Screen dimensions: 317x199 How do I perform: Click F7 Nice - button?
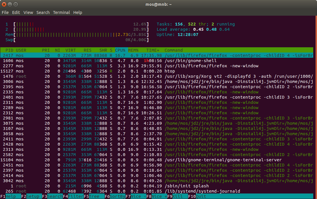pyautogui.click(x=136, y=196)
